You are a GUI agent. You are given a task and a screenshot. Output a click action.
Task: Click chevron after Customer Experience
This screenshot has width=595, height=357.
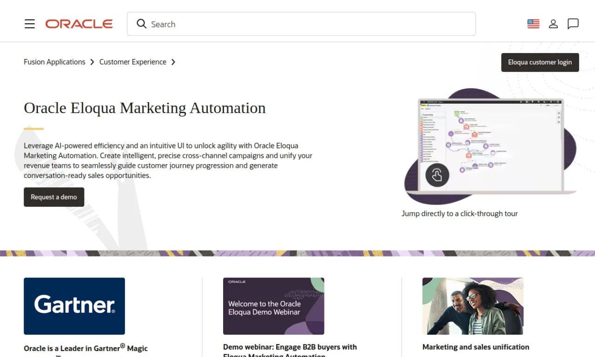(173, 62)
